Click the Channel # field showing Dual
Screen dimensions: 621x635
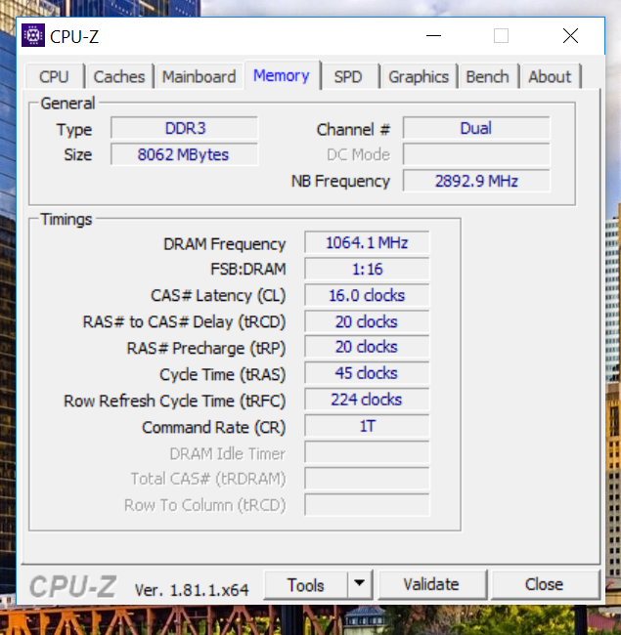click(476, 128)
